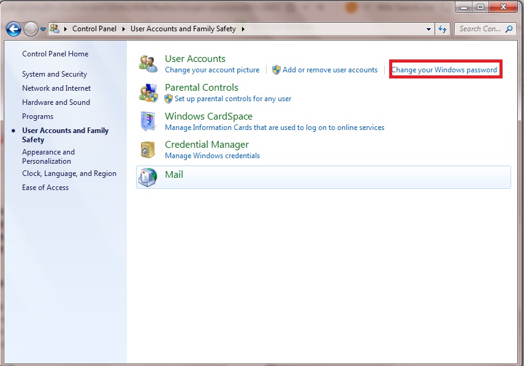
Task: Go to Control Panel Home
Action: (x=55, y=54)
